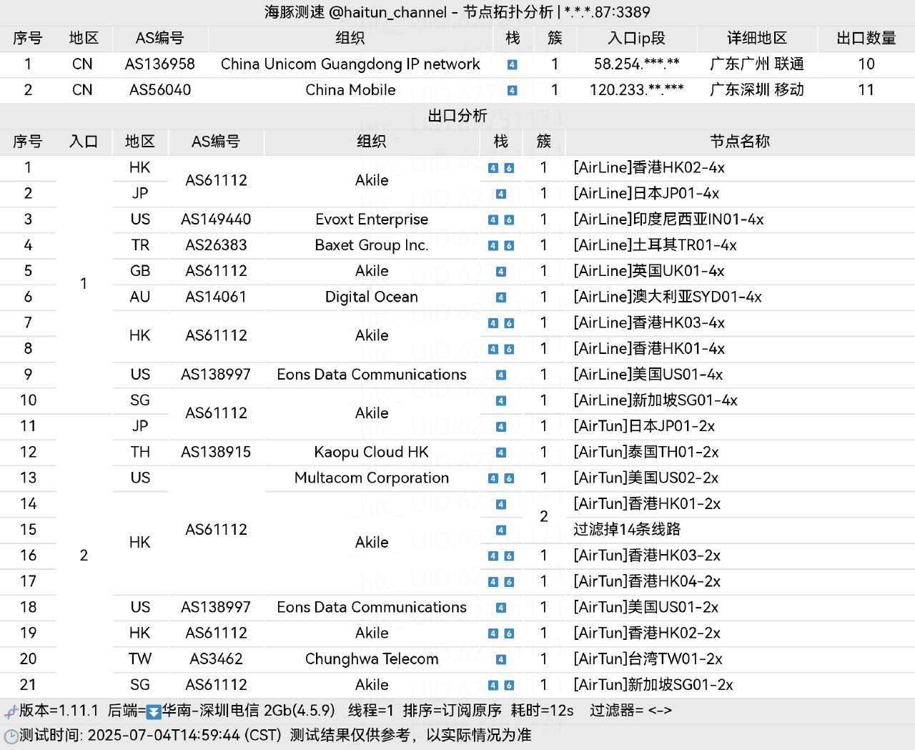Click the 广东广州 联通 cell

(x=757, y=64)
